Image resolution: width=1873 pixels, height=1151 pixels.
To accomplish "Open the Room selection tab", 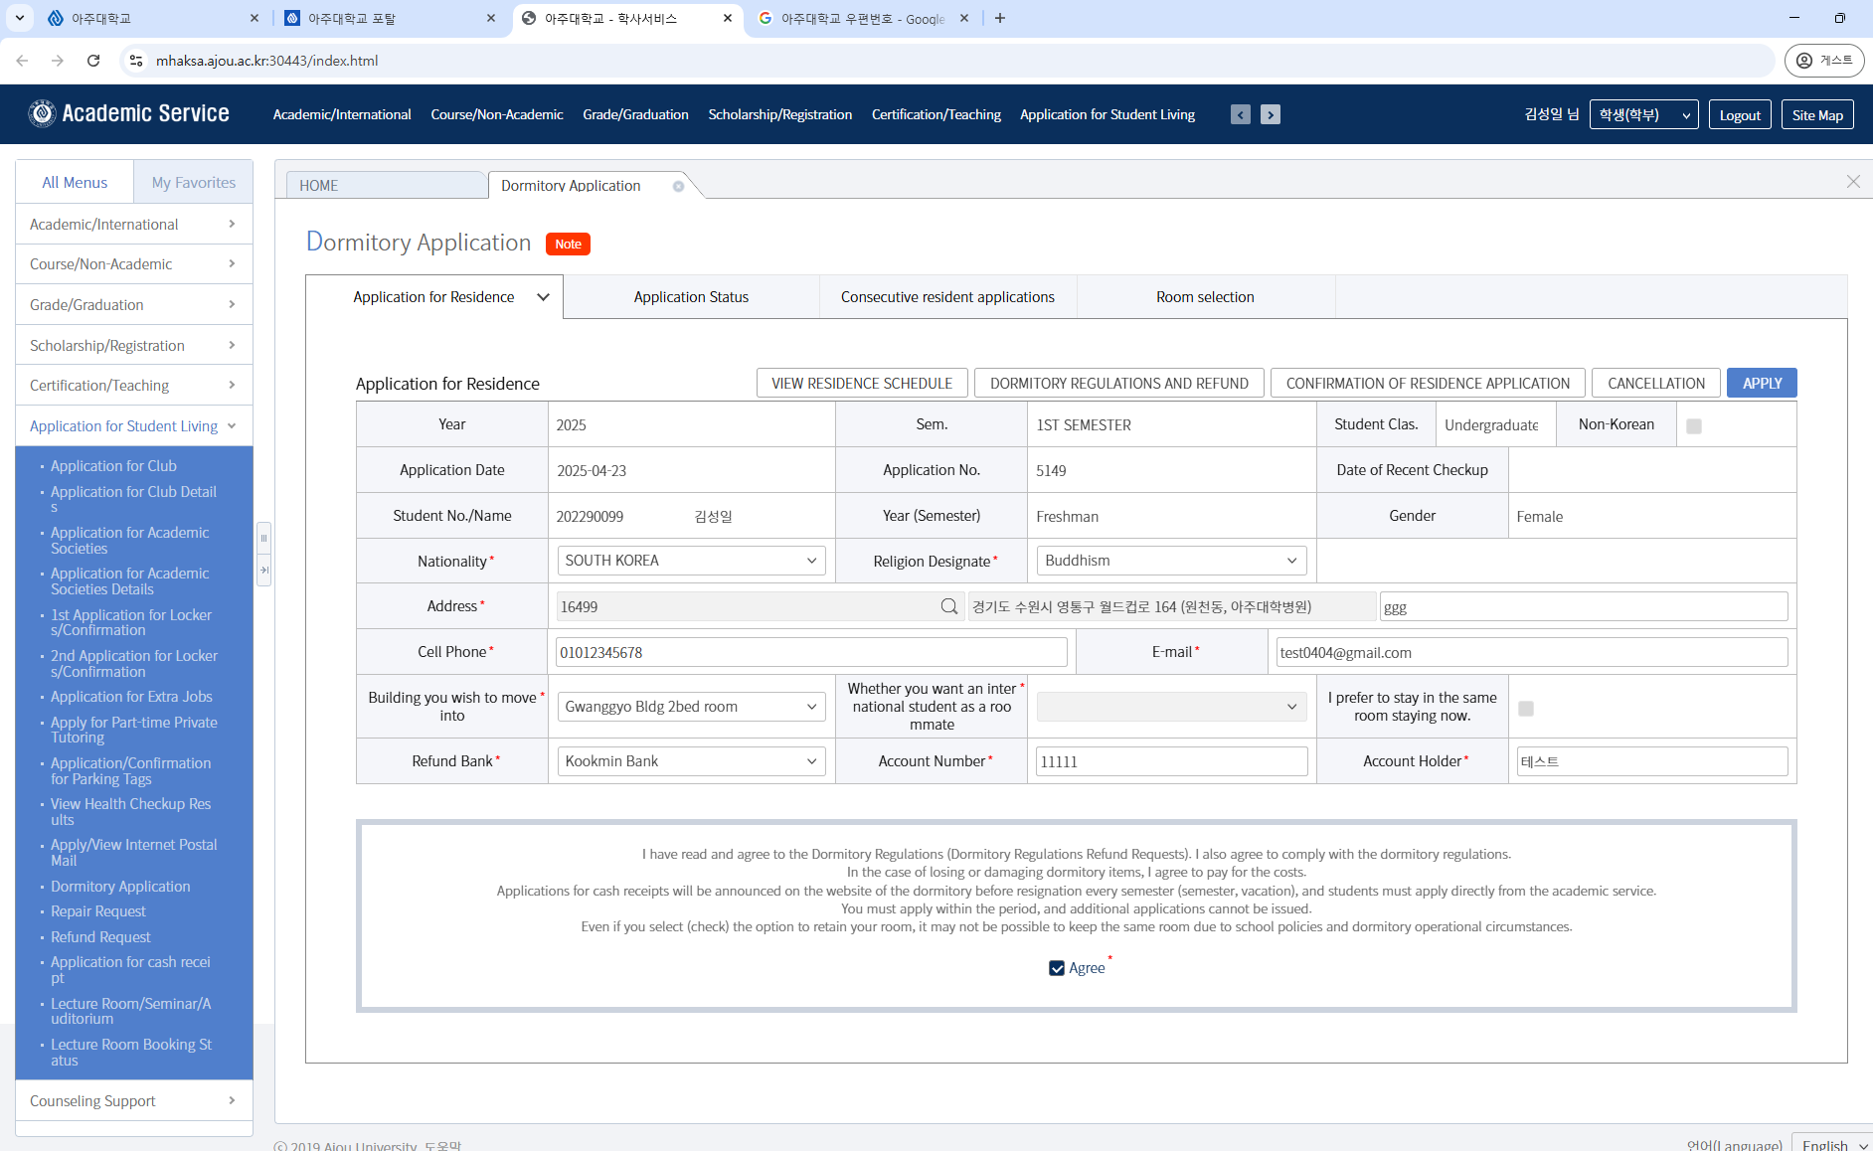I will coord(1205,297).
